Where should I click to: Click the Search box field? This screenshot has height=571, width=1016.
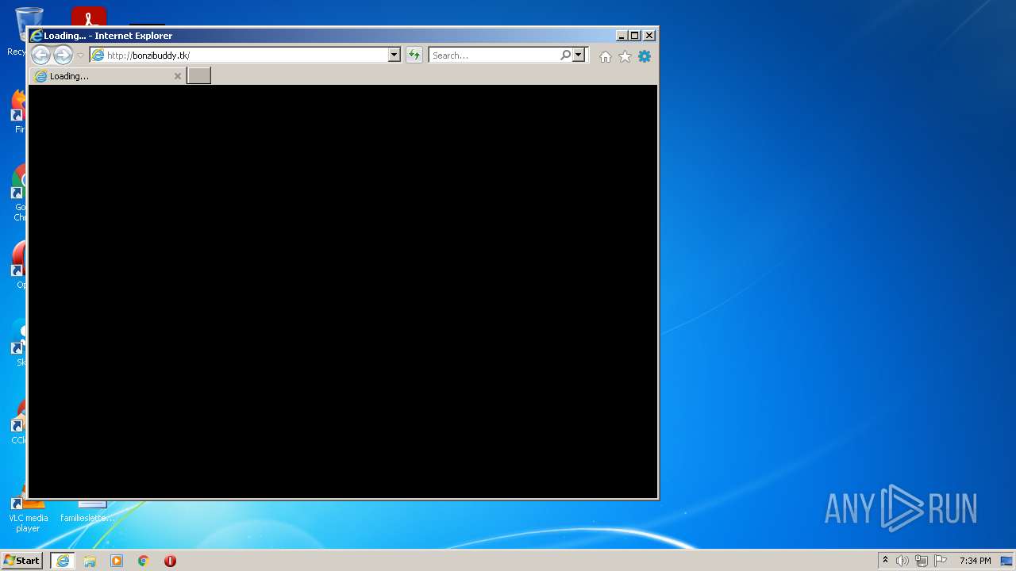pos(494,55)
